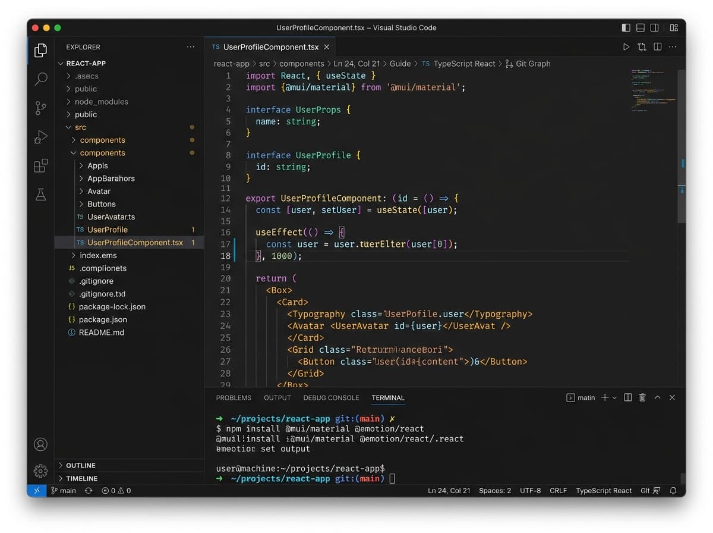Change line endings via CRLF
The width and height of the screenshot is (713, 533).
click(x=559, y=491)
